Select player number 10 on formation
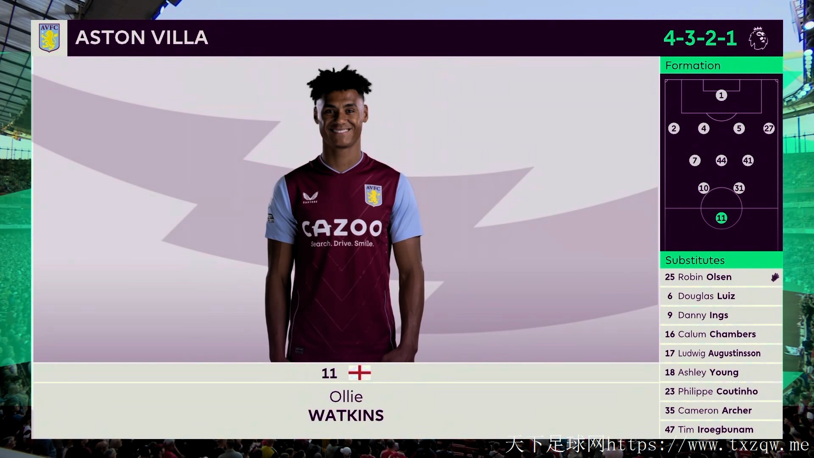This screenshot has width=814, height=458. pyautogui.click(x=703, y=188)
